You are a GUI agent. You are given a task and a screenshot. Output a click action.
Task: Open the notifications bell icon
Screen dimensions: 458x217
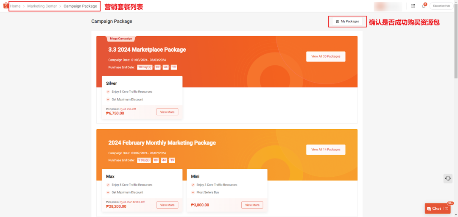click(x=424, y=6)
